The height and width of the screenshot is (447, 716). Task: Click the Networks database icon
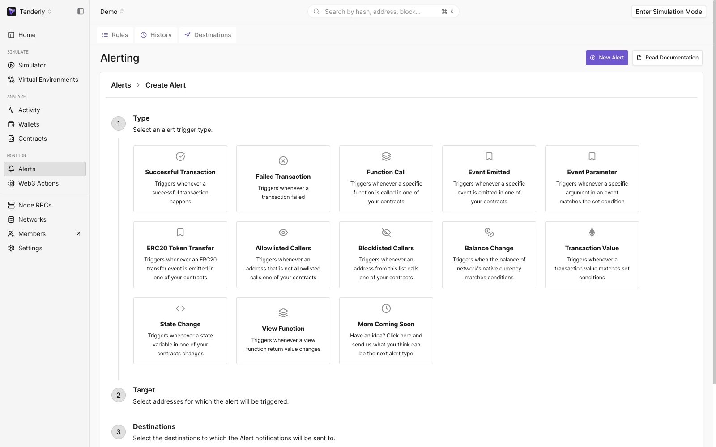coord(11,219)
